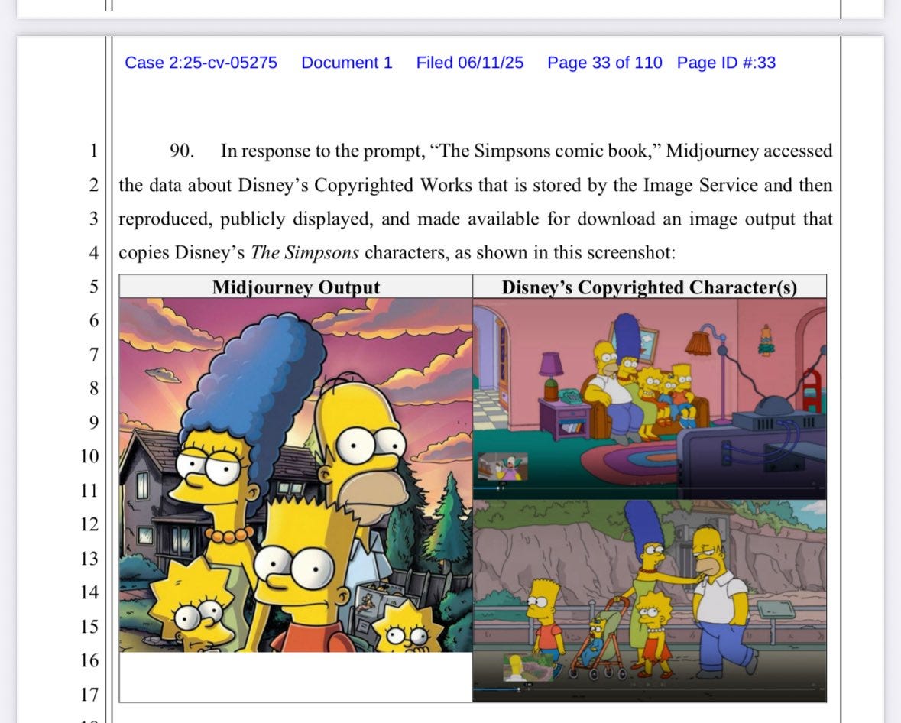
Task: Click the Midjourney output Simpsons image
Action: point(296,475)
